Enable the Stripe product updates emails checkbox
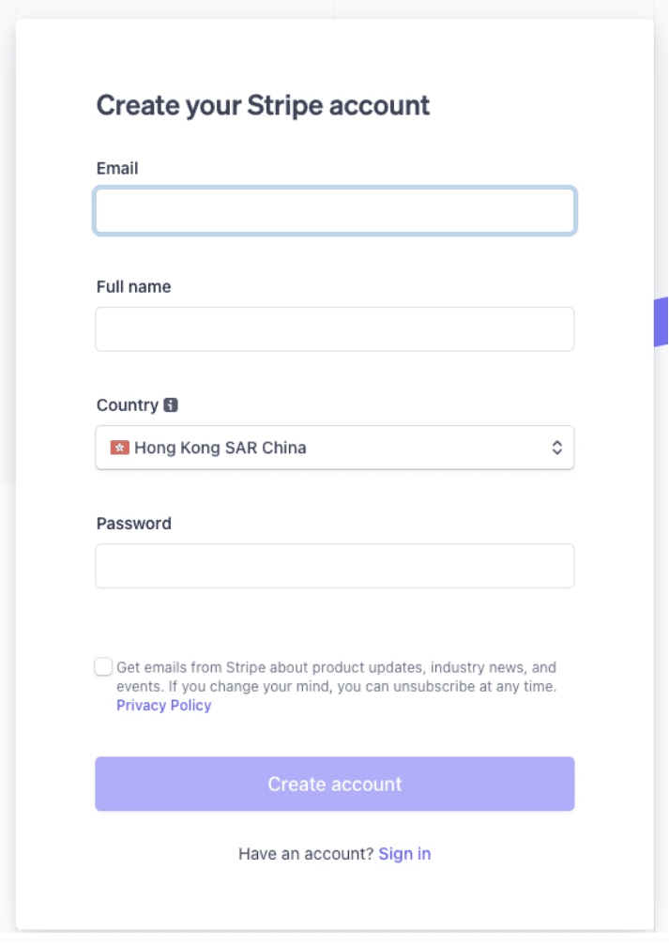Screen dimensions: 669x945 pos(103,667)
